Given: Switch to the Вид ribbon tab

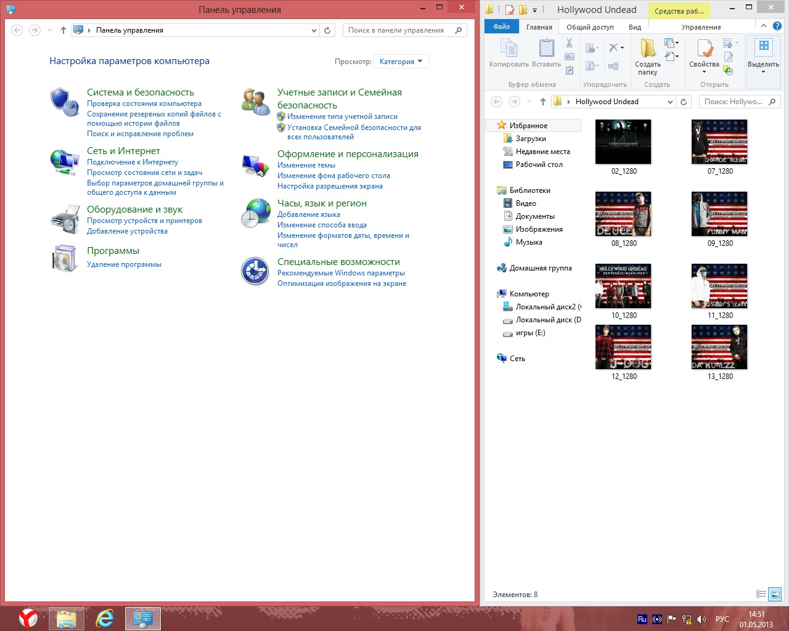Looking at the screenshot, I should point(635,27).
